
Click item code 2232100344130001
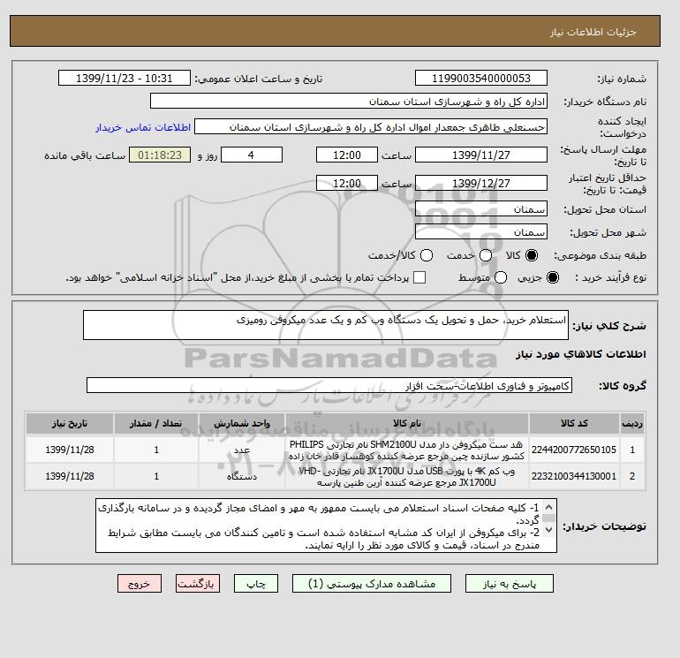574,476
